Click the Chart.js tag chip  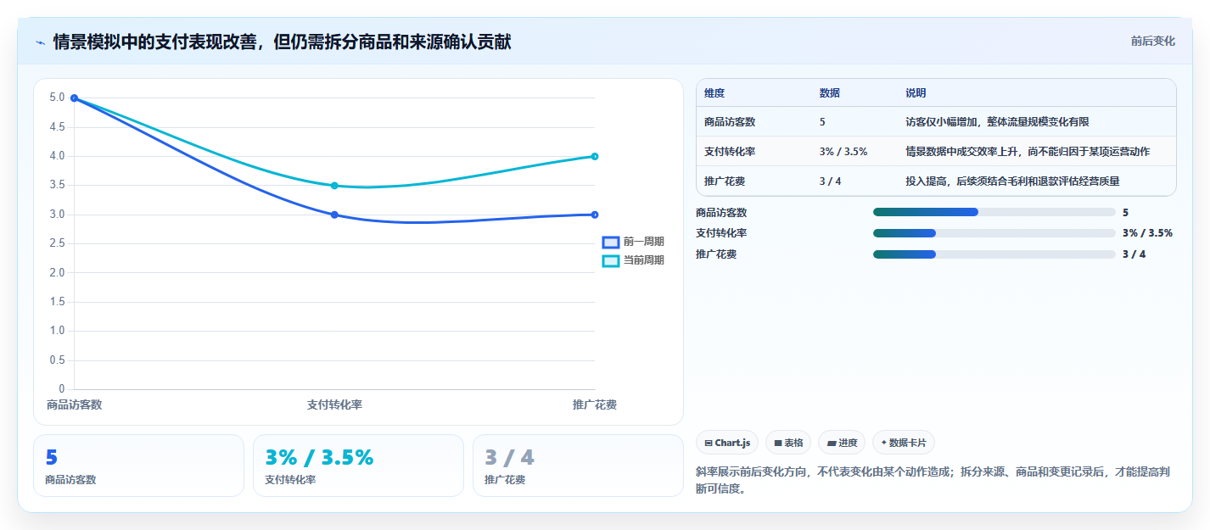tap(727, 443)
